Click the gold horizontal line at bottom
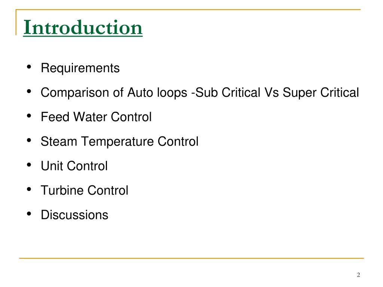383x287 pixels. pos(191,258)
